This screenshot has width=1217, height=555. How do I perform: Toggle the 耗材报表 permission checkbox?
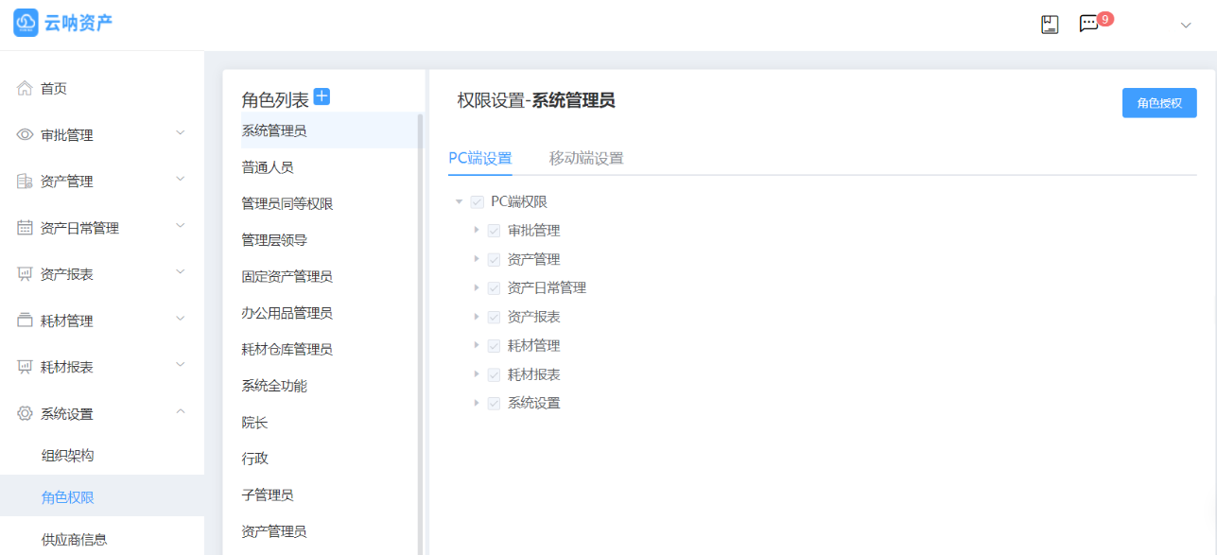click(x=494, y=374)
